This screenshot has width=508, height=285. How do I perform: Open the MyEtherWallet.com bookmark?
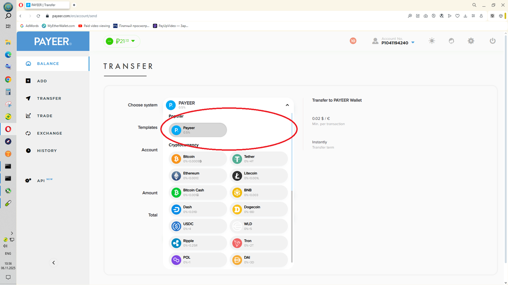coord(58,26)
